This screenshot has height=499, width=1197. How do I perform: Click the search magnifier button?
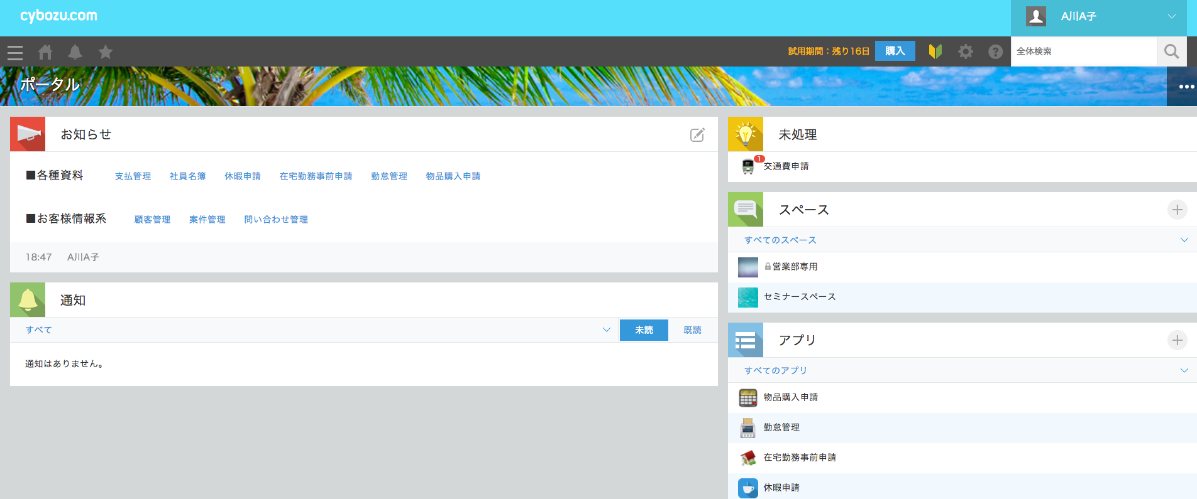point(1171,51)
